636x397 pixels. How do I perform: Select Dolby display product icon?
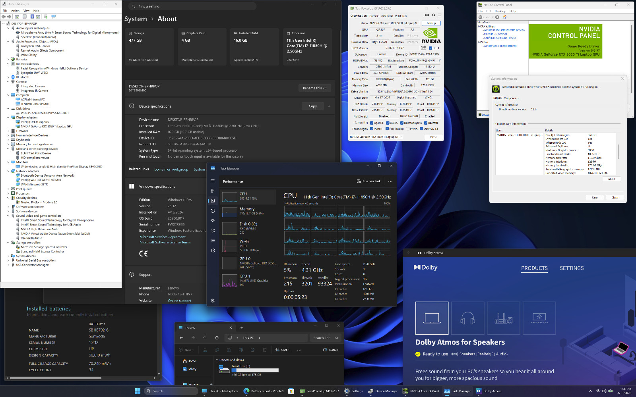click(x=539, y=318)
